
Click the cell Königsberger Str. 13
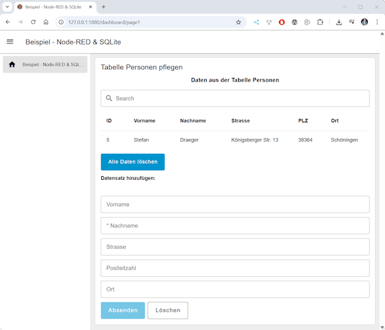click(255, 140)
